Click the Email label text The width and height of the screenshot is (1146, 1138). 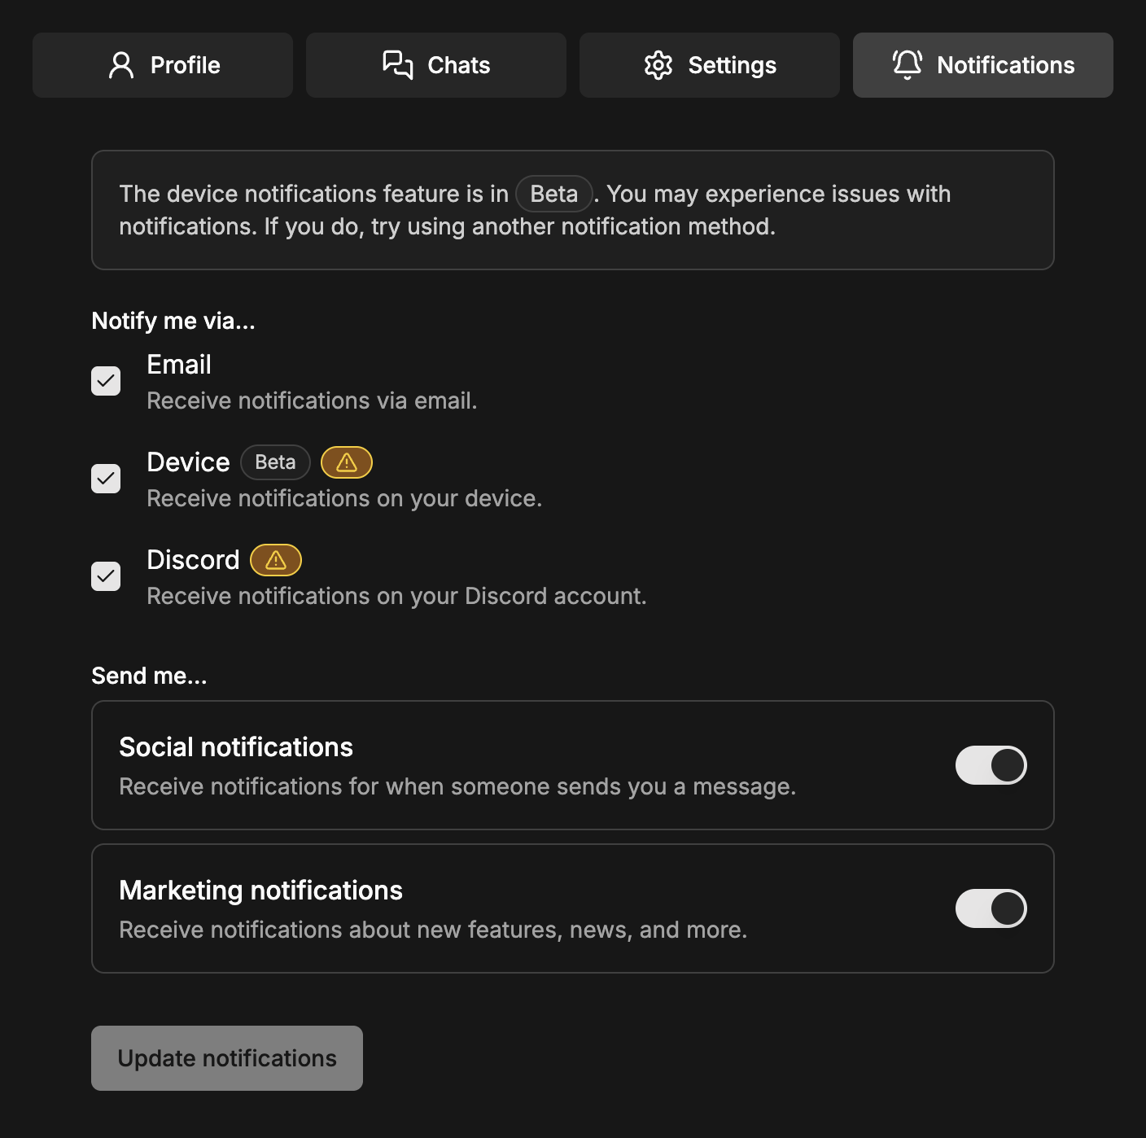(x=179, y=365)
